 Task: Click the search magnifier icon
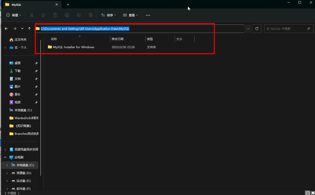coord(309,29)
